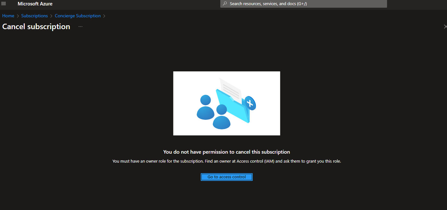447x210 pixels.
Task: Click the chevron after Concierge Subscription
Action: point(104,16)
